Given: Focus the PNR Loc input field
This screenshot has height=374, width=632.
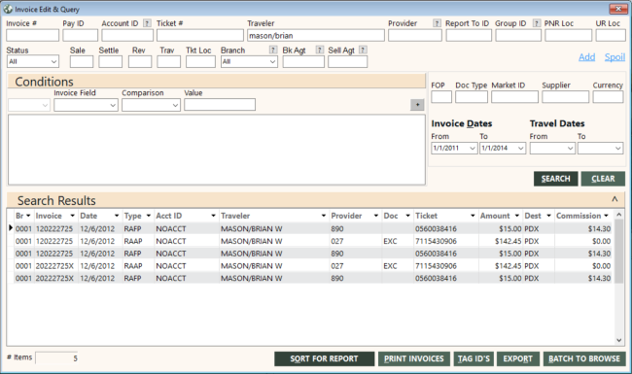Looking at the screenshot, I should click(x=569, y=35).
